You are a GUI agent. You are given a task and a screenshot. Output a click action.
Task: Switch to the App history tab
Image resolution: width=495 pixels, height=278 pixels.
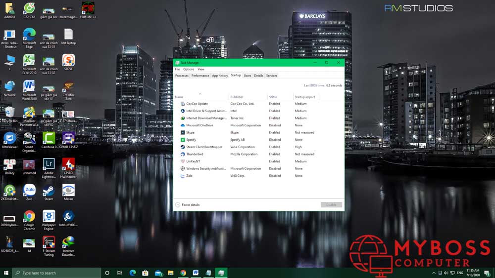220,76
